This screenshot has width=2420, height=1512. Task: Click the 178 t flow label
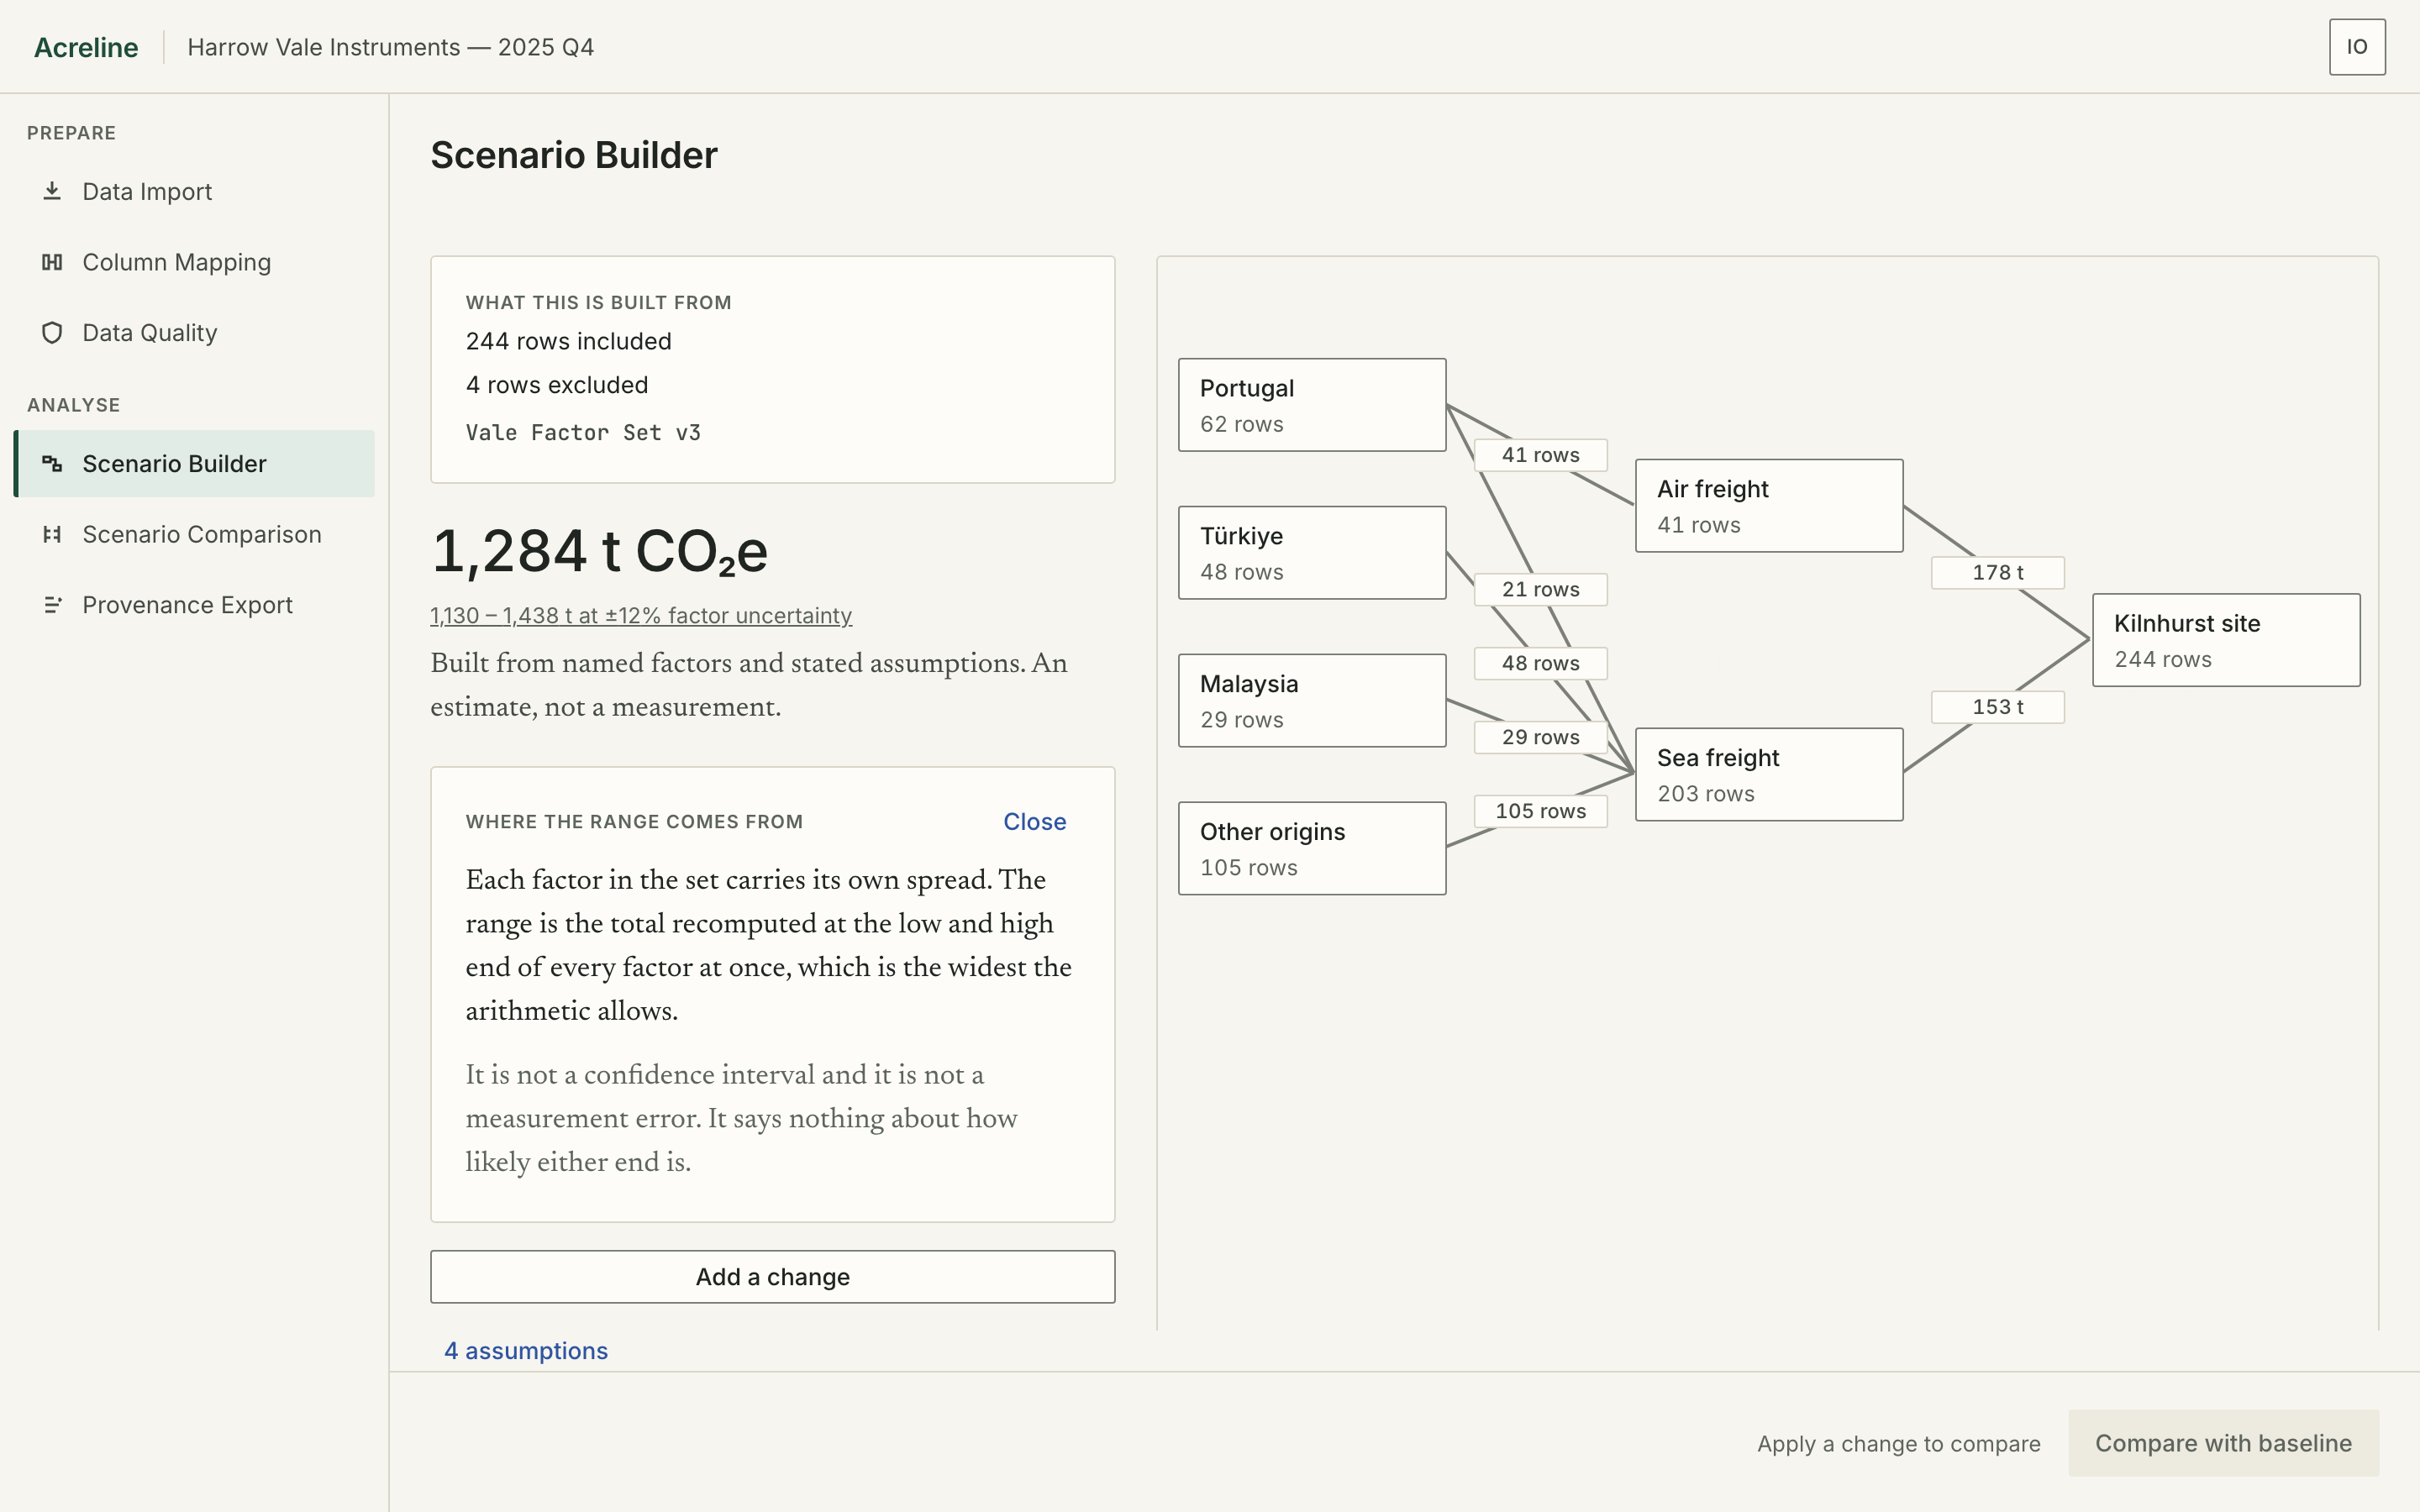[1998, 573]
